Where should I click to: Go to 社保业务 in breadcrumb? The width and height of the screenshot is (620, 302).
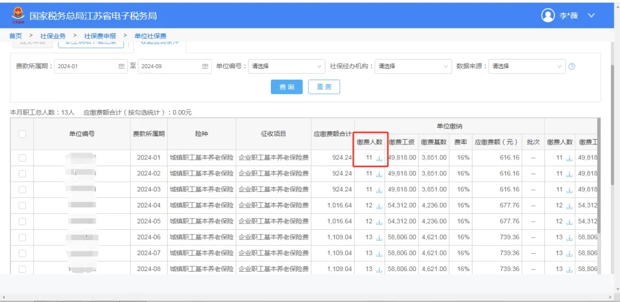click(53, 36)
